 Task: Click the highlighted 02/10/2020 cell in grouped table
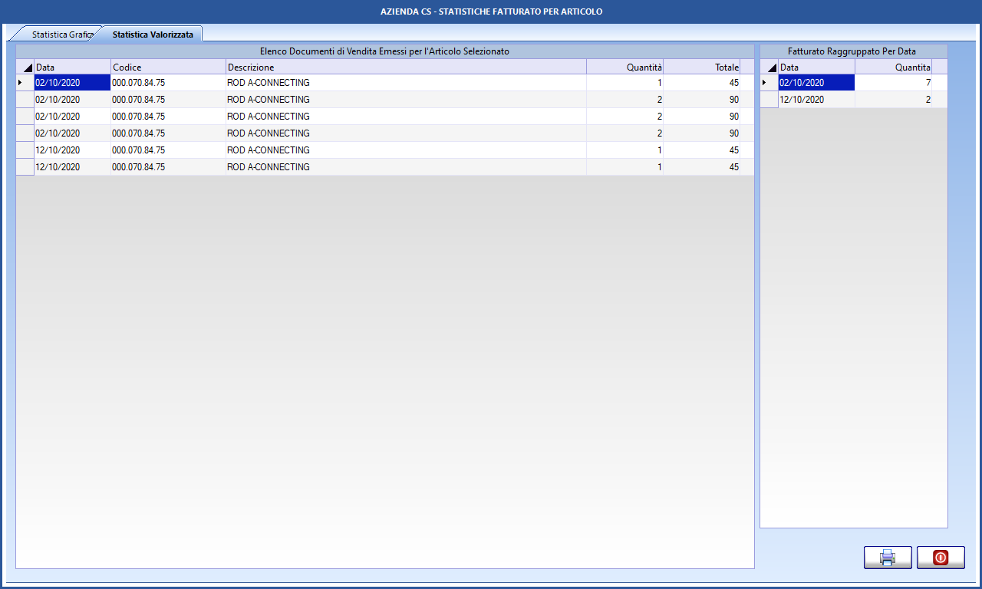pos(816,83)
